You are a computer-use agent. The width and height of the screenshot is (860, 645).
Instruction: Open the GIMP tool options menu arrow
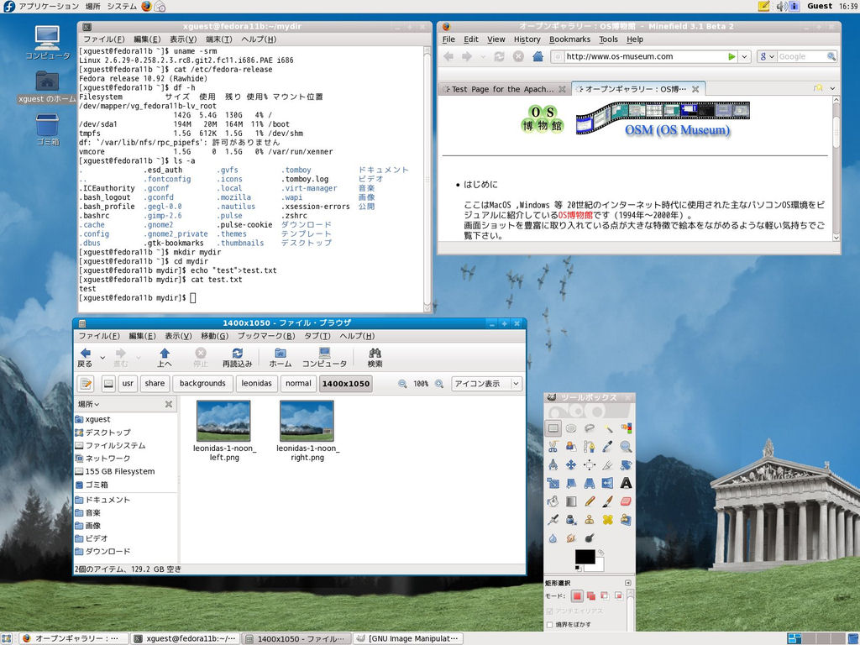628,583
